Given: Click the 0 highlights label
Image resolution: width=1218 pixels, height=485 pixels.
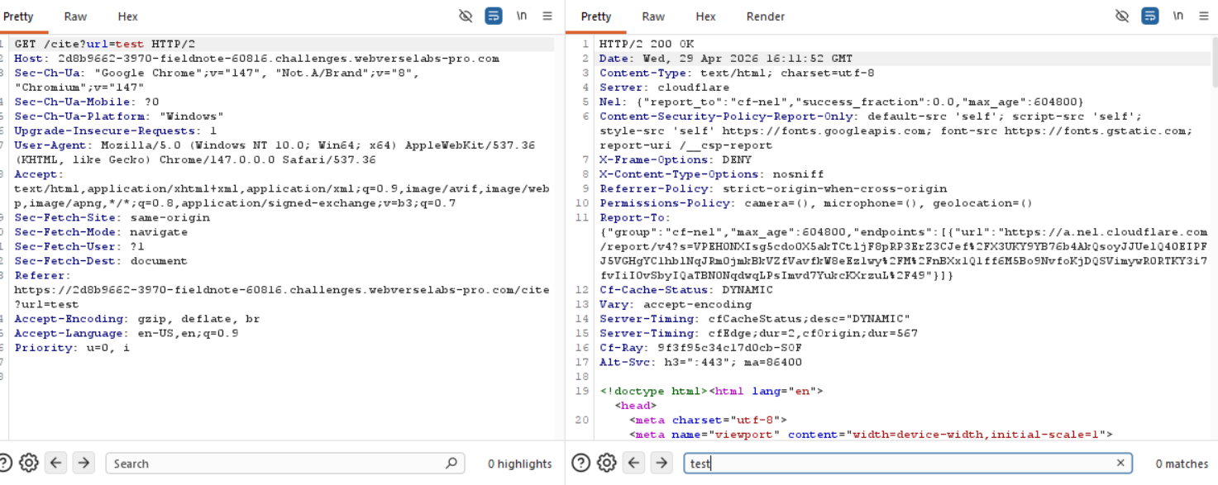Looking at the screenshot, I should [x=519, y=464].
